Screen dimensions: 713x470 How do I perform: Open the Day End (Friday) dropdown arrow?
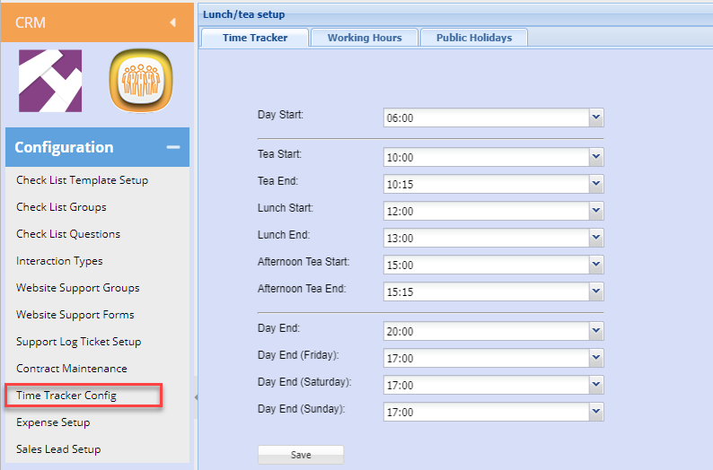596,357
